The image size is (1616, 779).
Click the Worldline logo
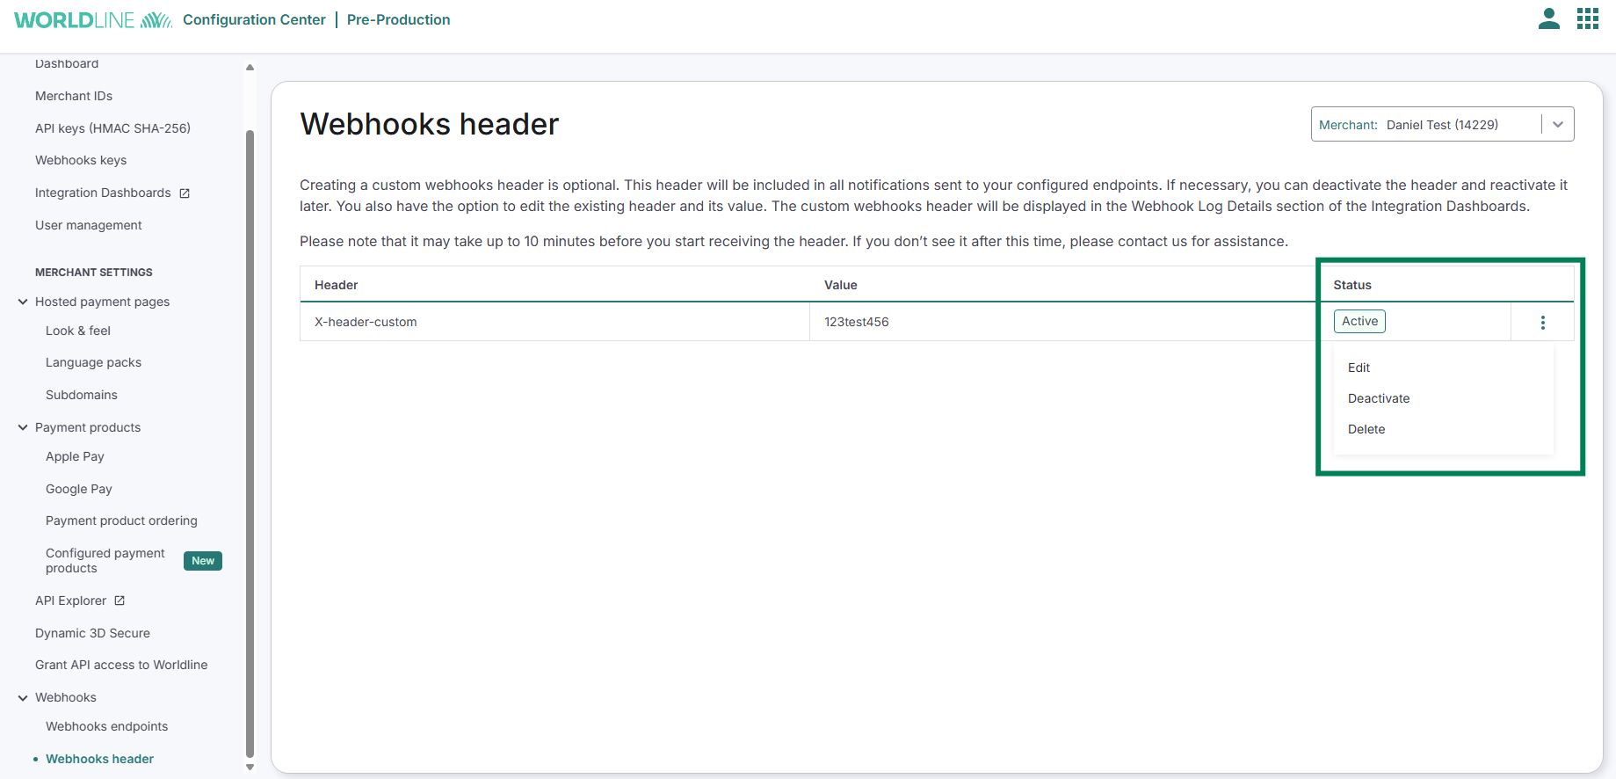[x=93, y=19]
